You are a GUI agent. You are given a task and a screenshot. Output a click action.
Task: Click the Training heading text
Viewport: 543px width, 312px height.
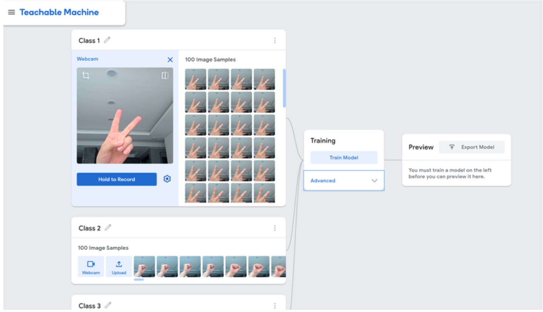click(x=323, y=141)
